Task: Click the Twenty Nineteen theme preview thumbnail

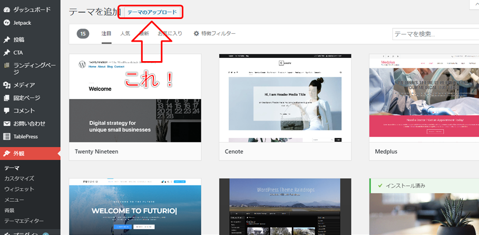Action: pyautogui.click(x=135, y=98)
